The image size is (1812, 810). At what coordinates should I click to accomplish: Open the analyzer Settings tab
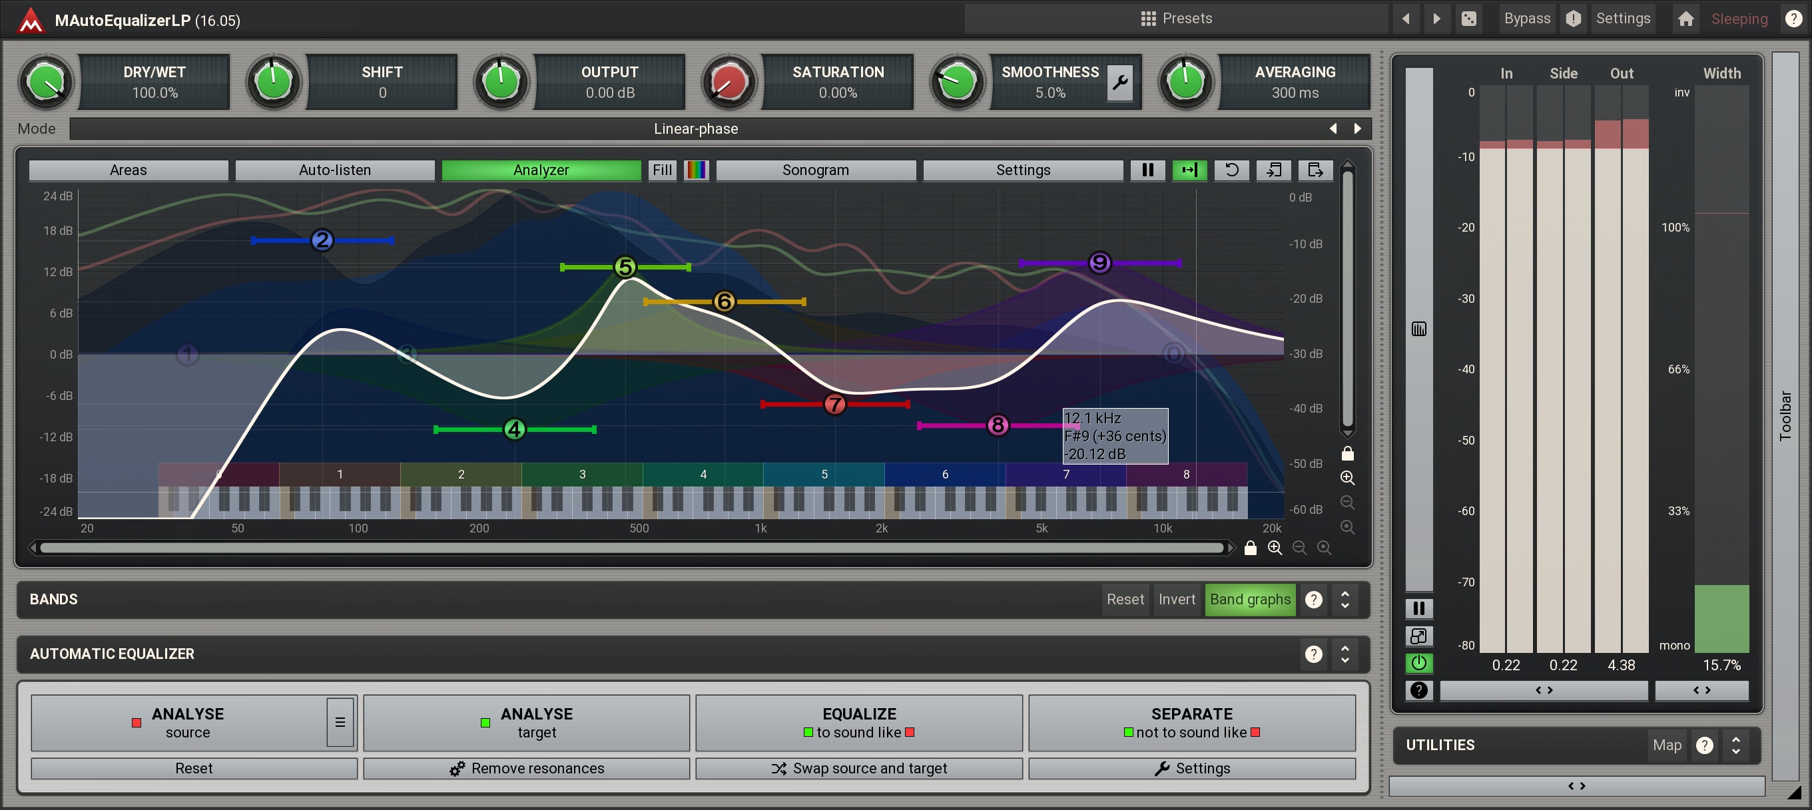[1023, 170]
